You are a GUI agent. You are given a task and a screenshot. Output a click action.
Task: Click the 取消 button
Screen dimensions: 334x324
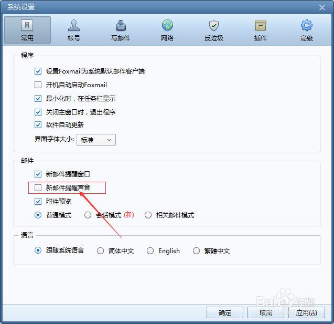click(x=266, y=312)
